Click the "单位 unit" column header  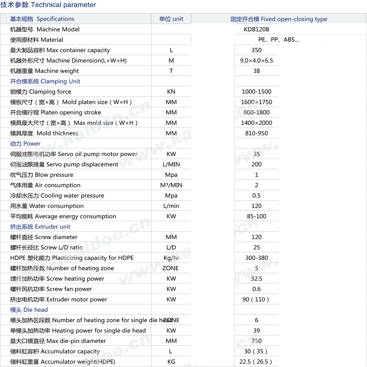(171, 19)
